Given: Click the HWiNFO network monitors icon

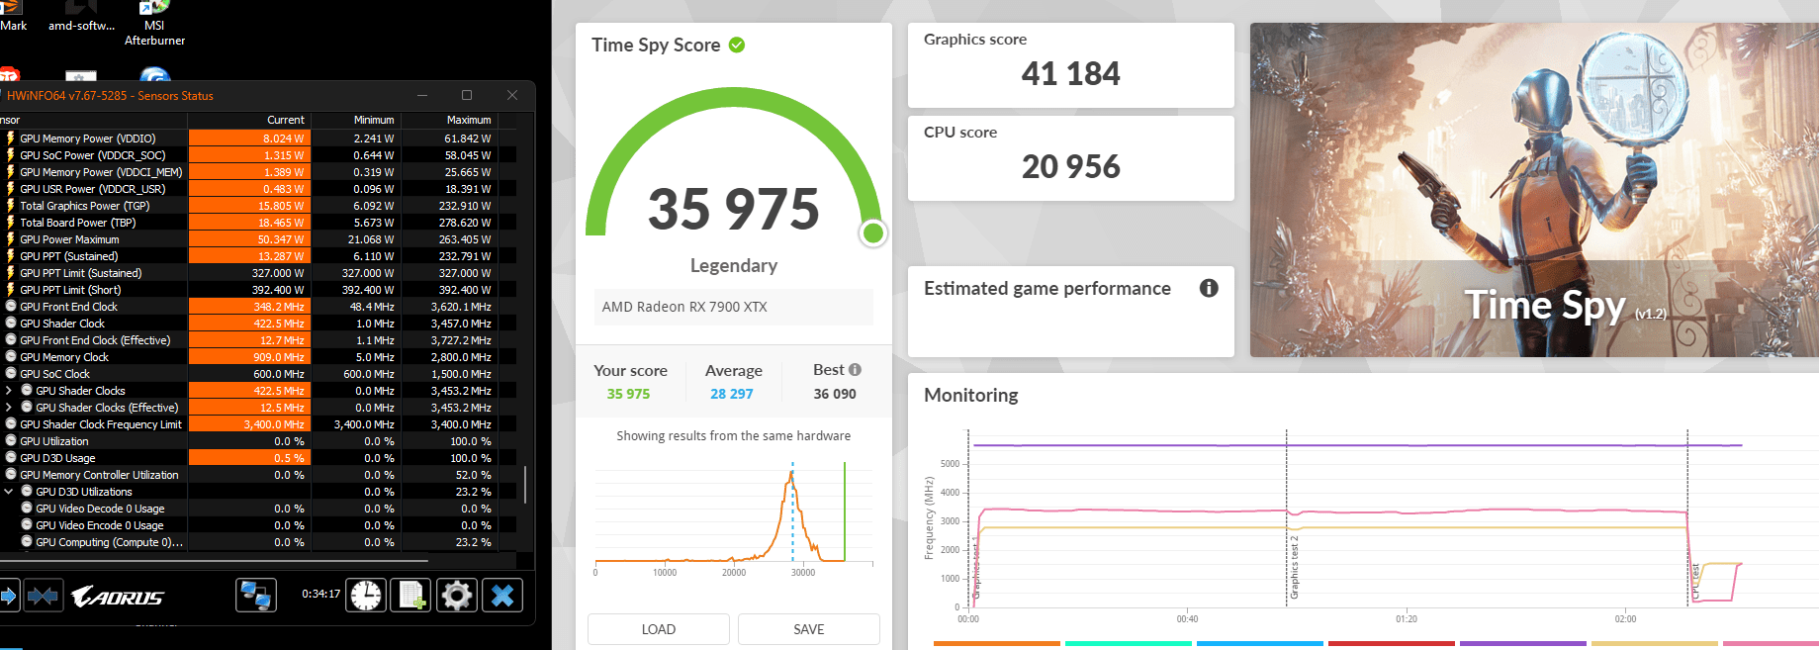Looking at the screenshot, I should click(255, 596).
